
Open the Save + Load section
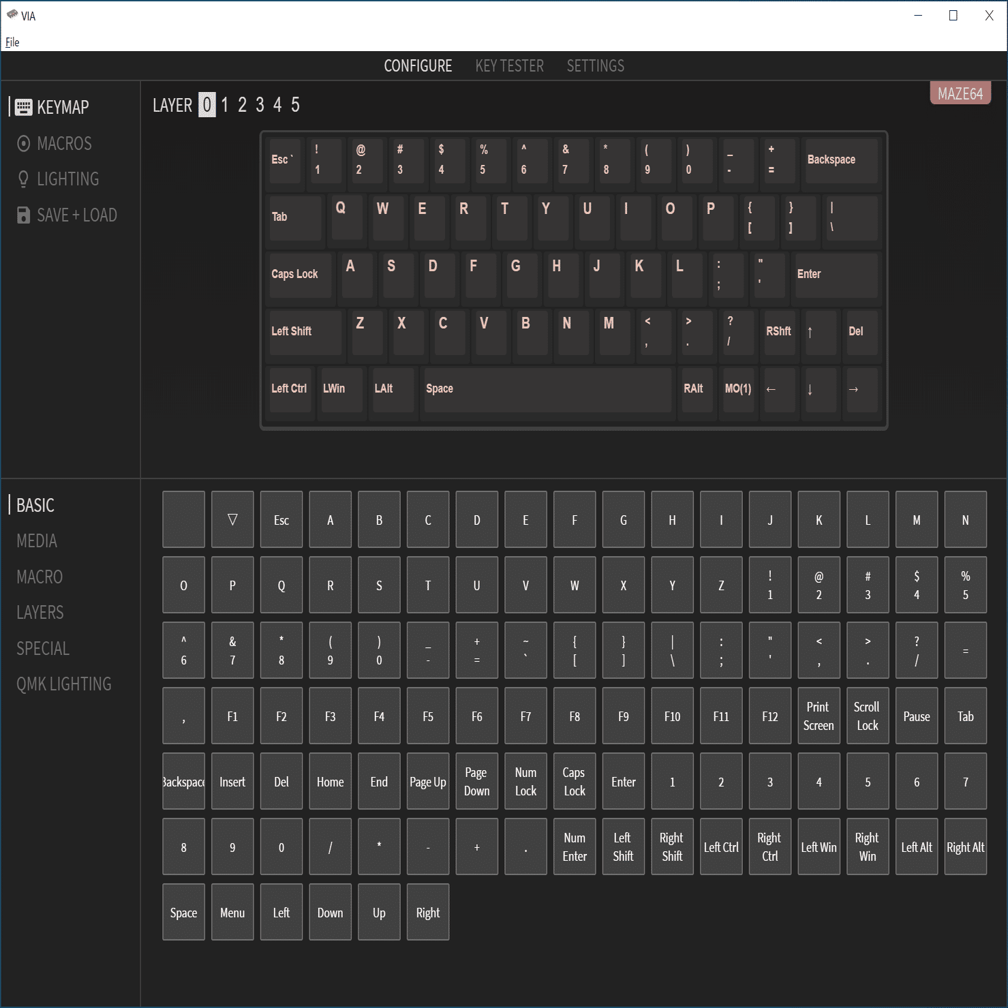pos(67,215)
